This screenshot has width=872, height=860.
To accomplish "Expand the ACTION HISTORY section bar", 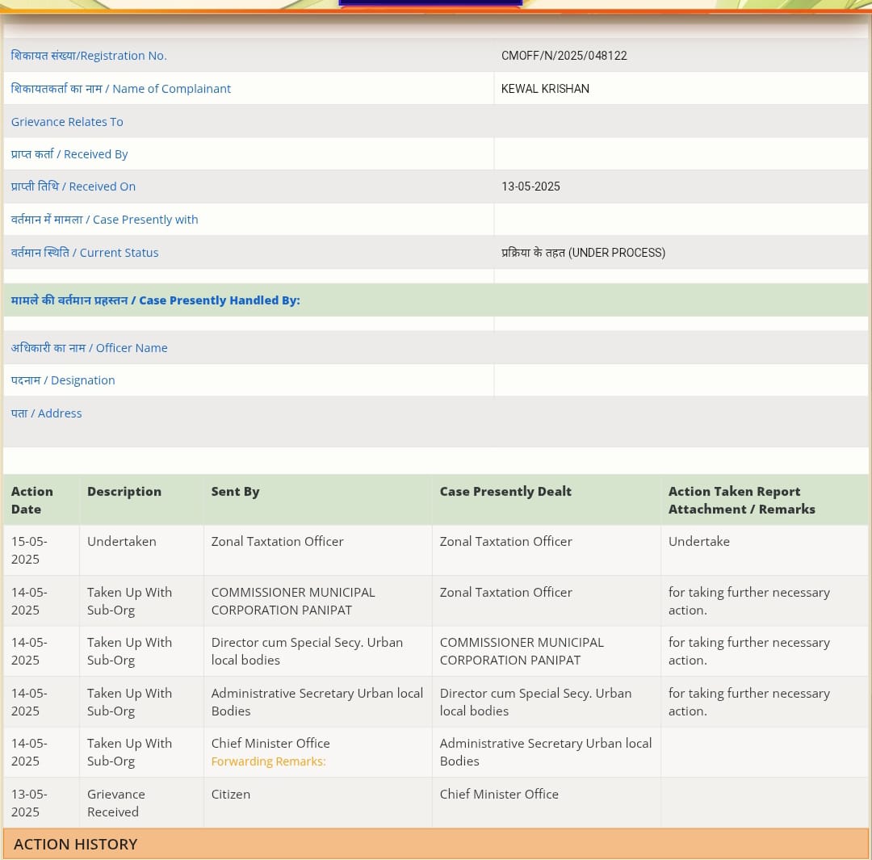I will click(436, 844).
